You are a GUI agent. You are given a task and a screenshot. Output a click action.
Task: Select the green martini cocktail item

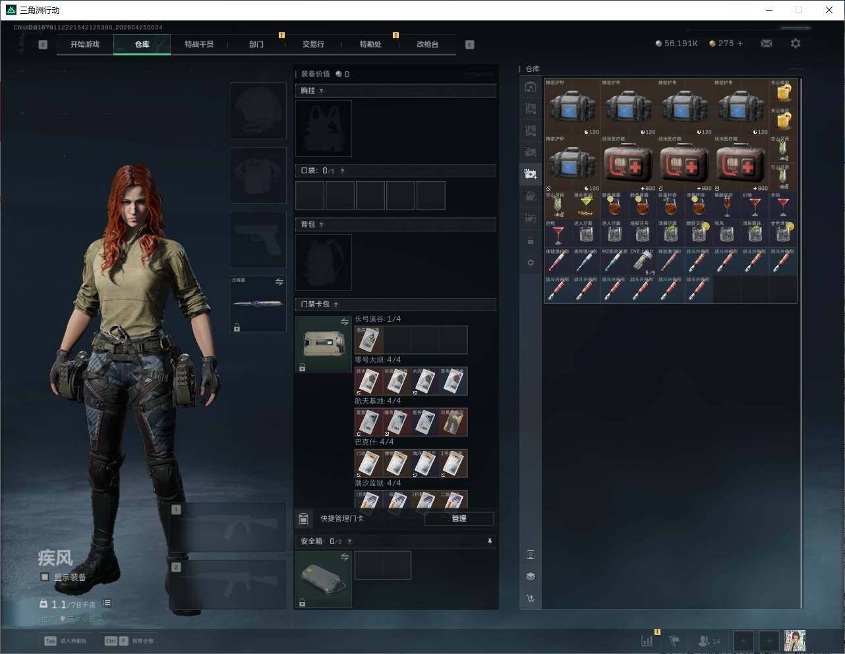tap(586, 206)
